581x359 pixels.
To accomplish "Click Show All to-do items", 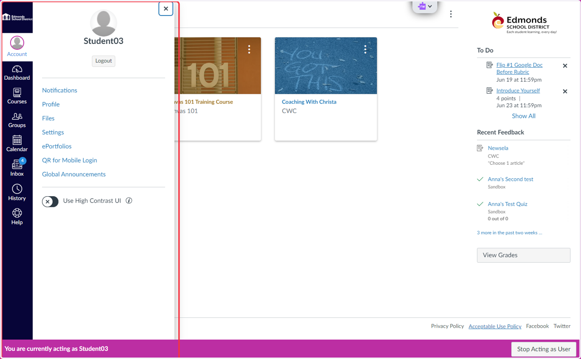I will point(523,116).
